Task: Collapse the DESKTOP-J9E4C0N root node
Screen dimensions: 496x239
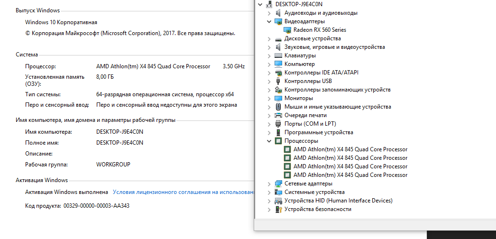Action: 260,4
